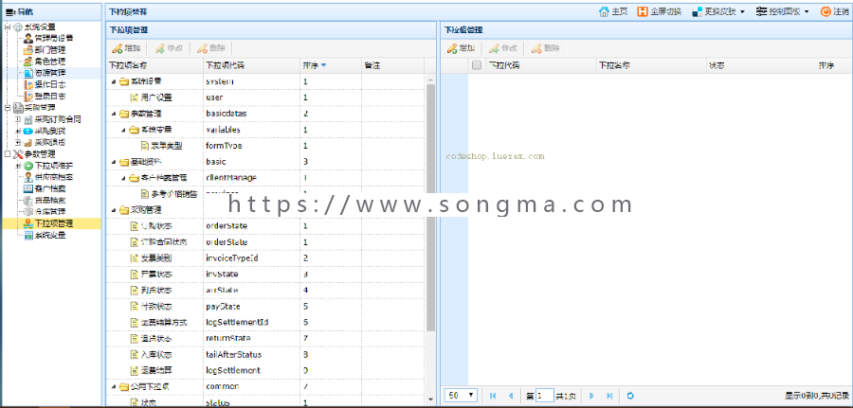The width and height of the screenshot is (853, 408).
Task: Click 删除 in the 下拉项管理 toolbar
Action: (x=211, y=48)
